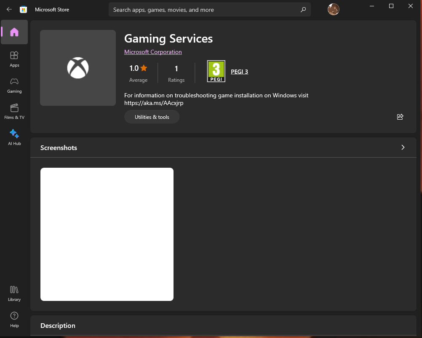Navigate to the Gaming section

tap(14, 86)
